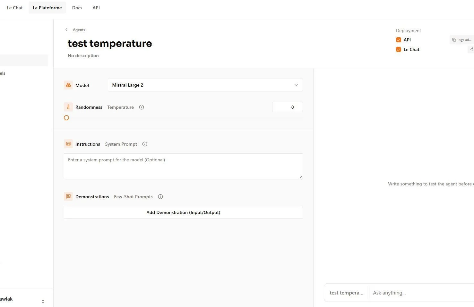Click the temperature value field showing 0
474x307 pixels.
288,107
